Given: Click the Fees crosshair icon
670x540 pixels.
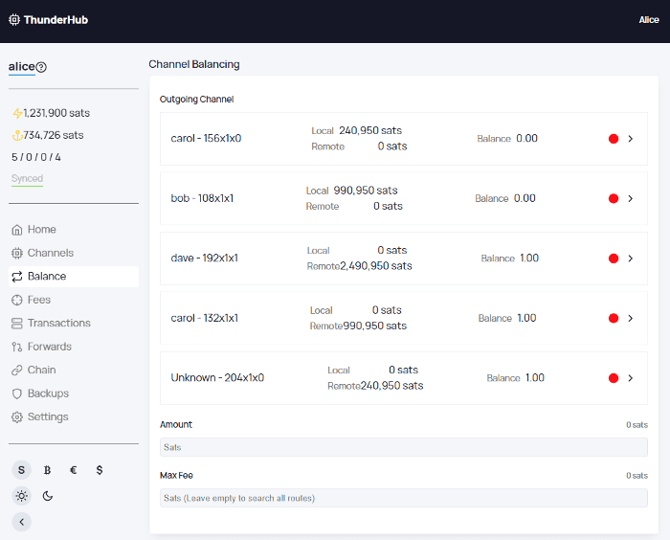Looking at the screenshot, I should coord(17,300).
